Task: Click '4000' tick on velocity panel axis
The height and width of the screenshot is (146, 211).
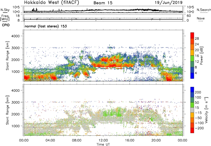Action: click(x=15, y=90)
